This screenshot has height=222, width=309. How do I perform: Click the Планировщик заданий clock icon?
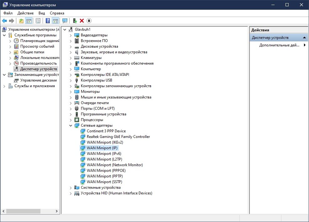16,41
